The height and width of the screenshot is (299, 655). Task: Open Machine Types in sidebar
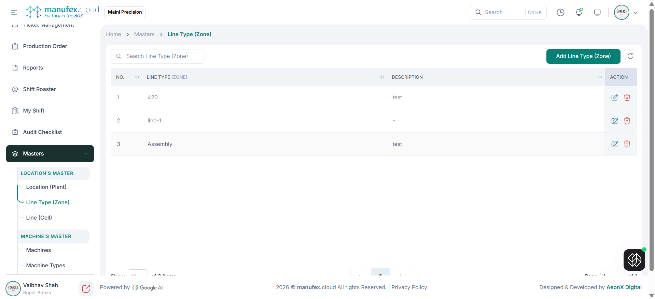(x=45, y=266)
